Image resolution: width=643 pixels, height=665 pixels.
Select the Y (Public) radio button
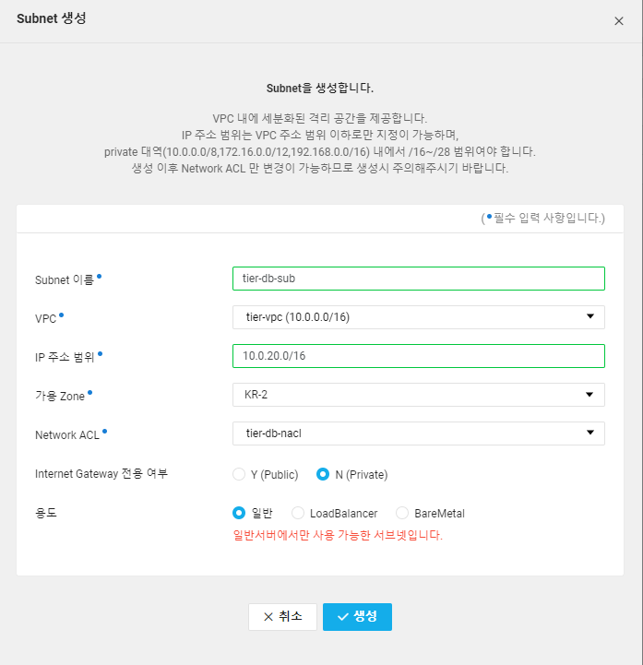[x=239, y=474]
